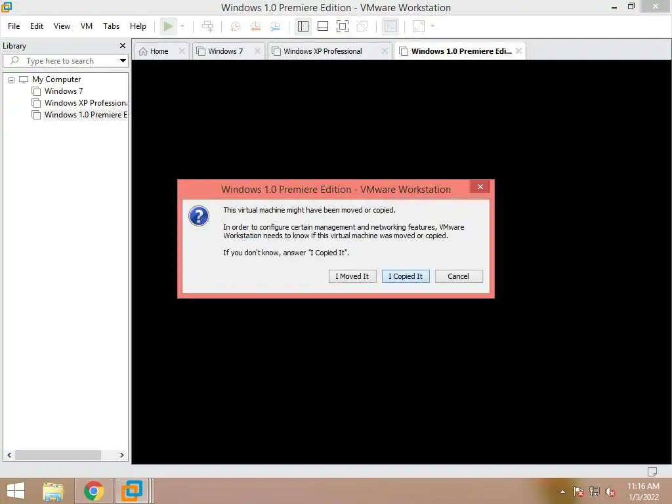Show hidden tray icons arrow

point(562,492)
